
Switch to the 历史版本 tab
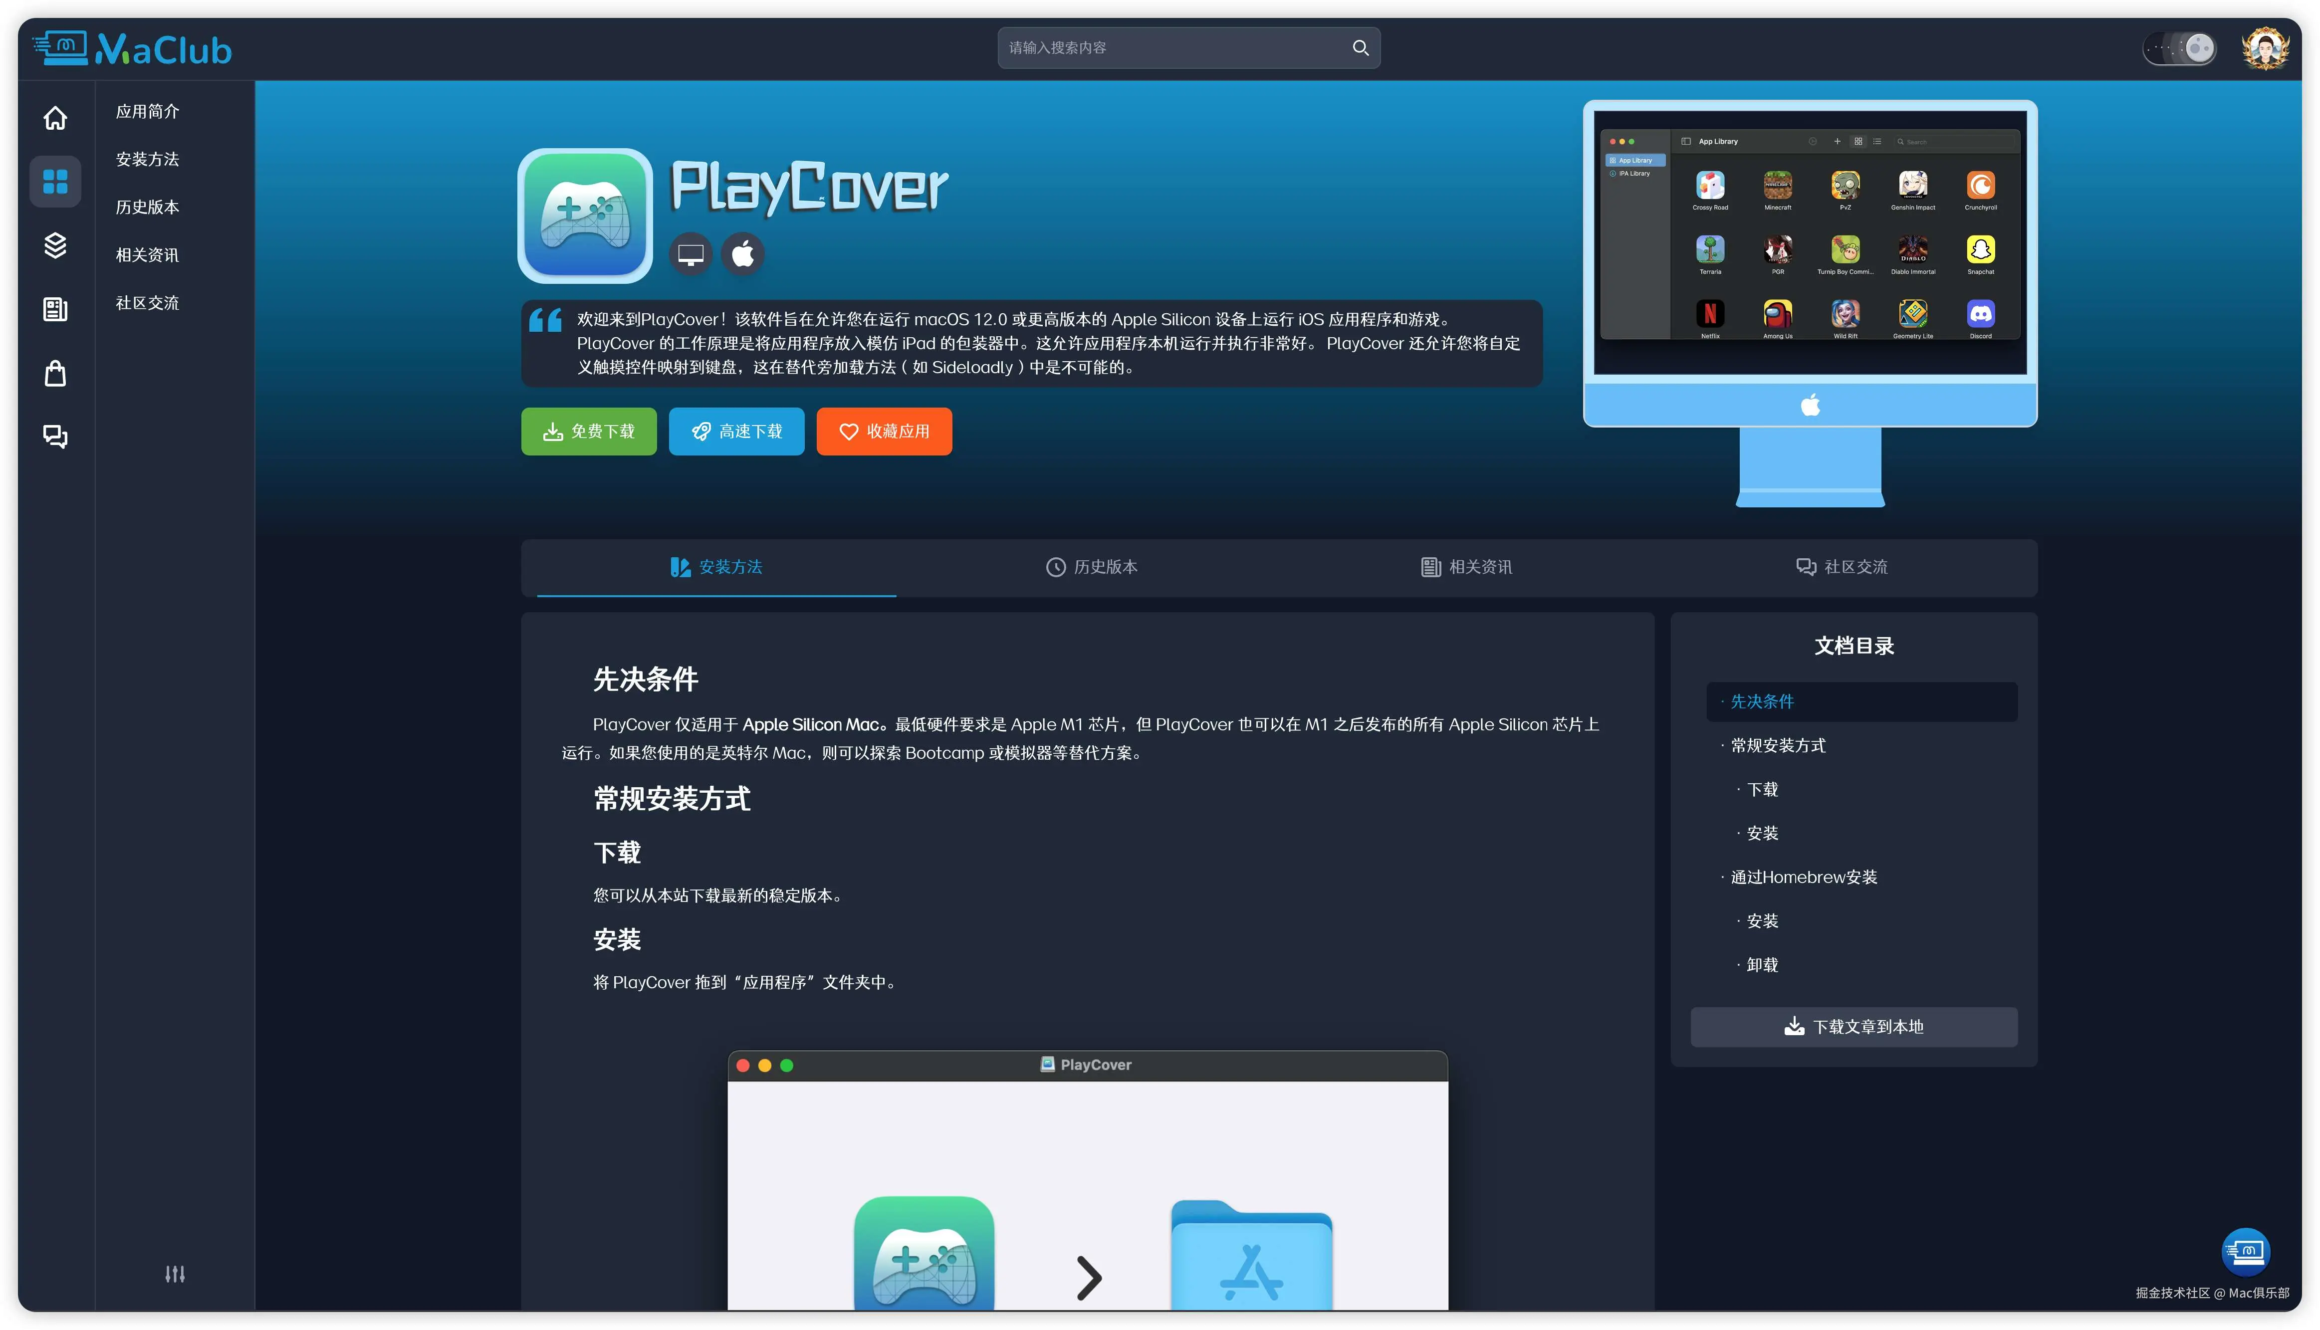(1093, 566)
